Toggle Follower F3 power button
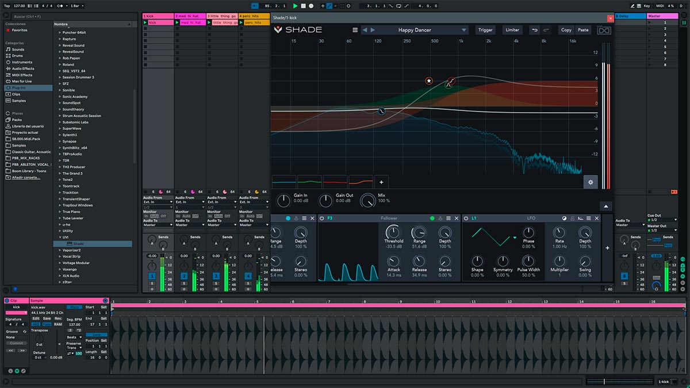Viewport: 690px width, 388px height. pyautogui.click(x=321, y=218)
